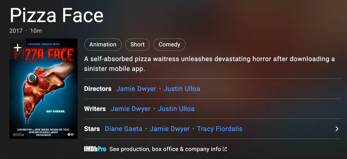
Task: Open star Jamie Dwyer's page
Action: 170,129
